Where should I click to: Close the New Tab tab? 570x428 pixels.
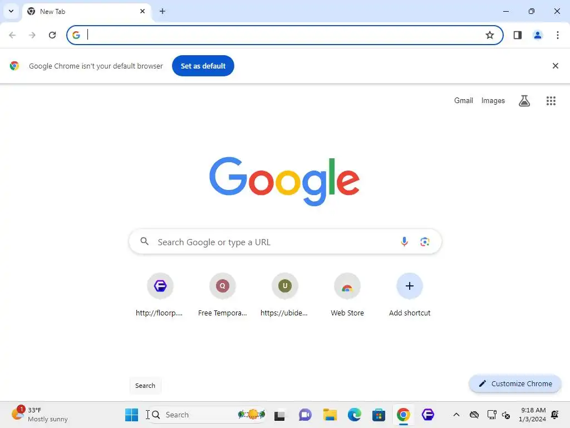tap(142, 11)
